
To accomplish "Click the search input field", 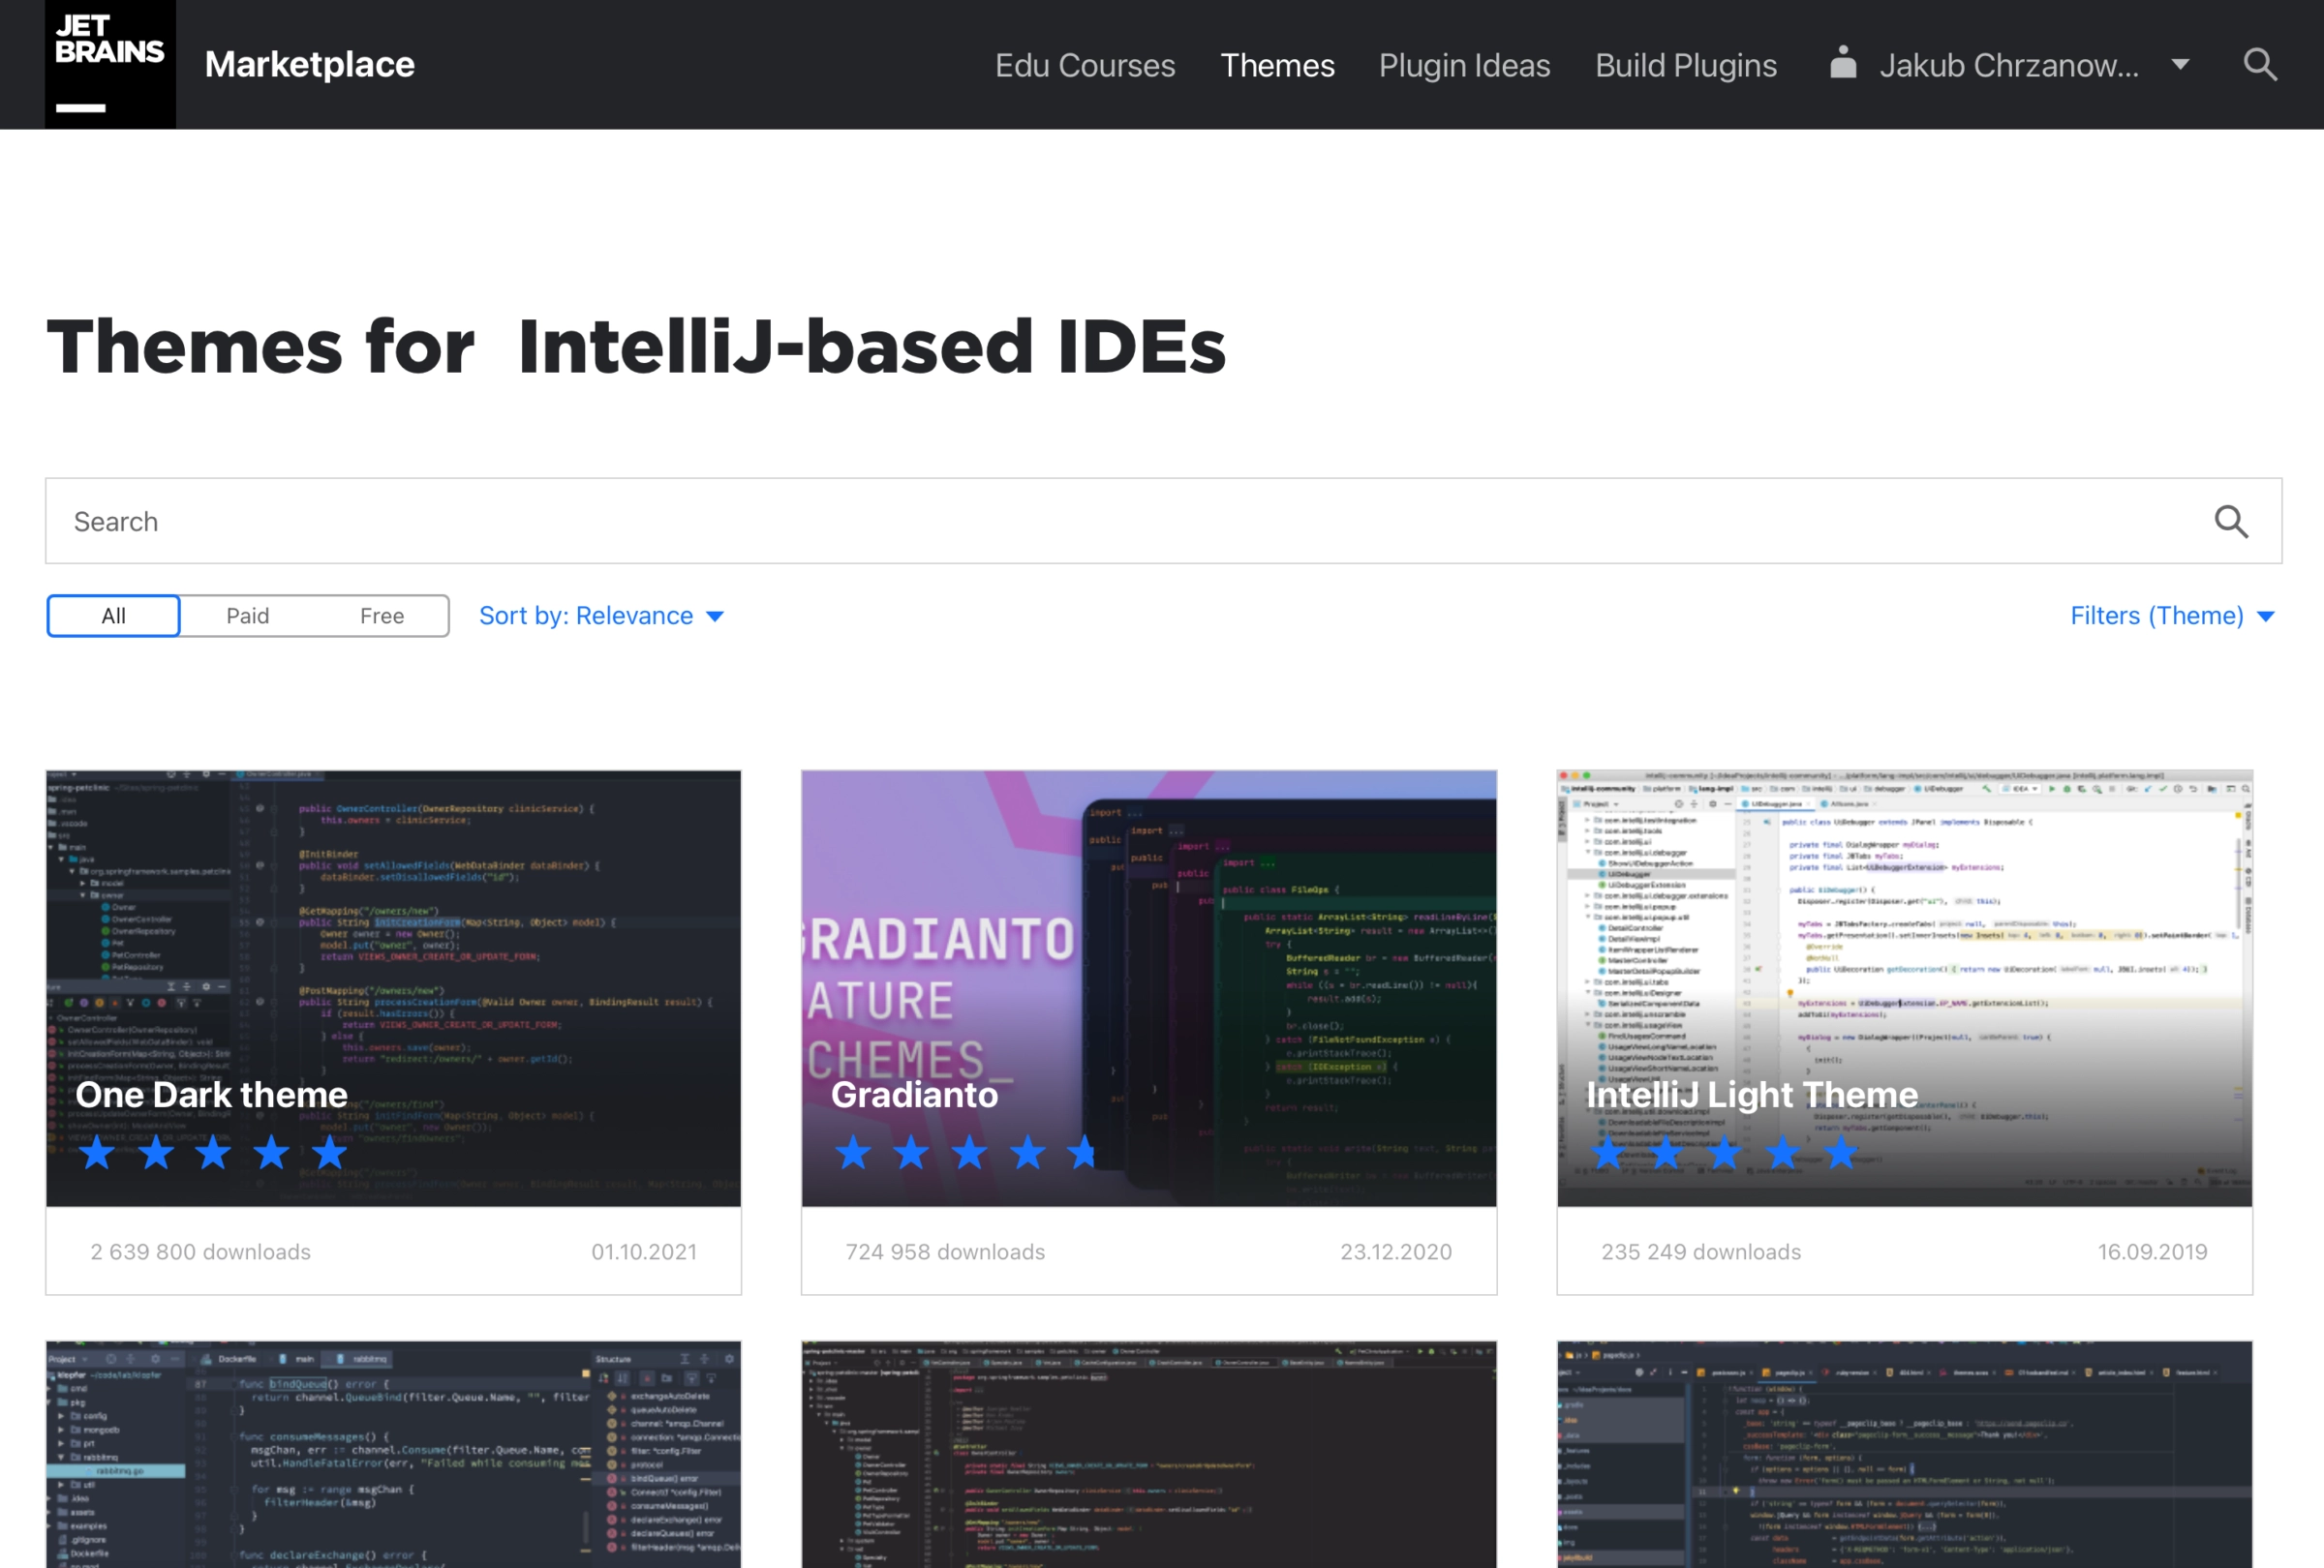I will pos(1162,522).
